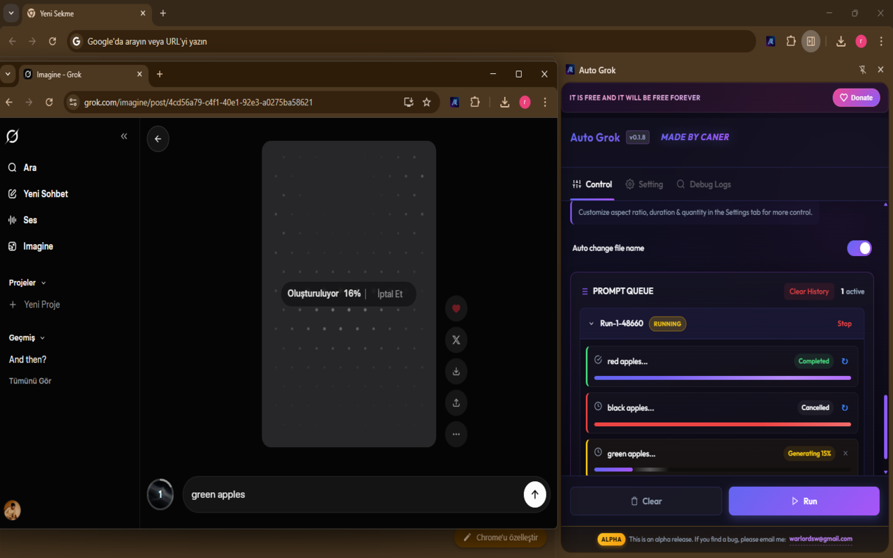Click the Clear button

pyautogui.click(x=646, y=501)
